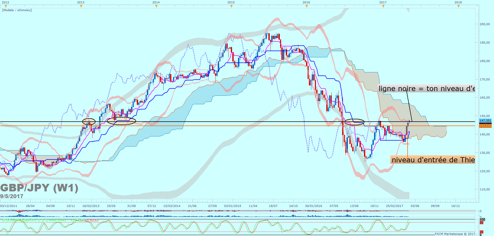This screenshot has height=236, width=494.
Task: Click the orange 144,816 price tag
Action: (485, 126)
